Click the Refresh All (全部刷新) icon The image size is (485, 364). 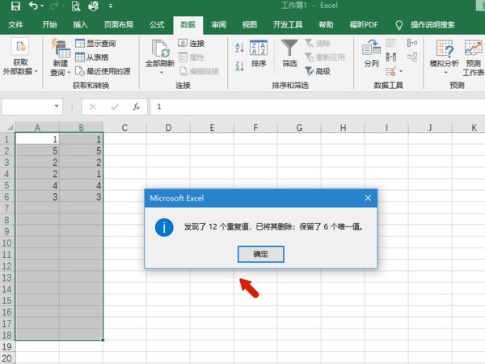159,53
